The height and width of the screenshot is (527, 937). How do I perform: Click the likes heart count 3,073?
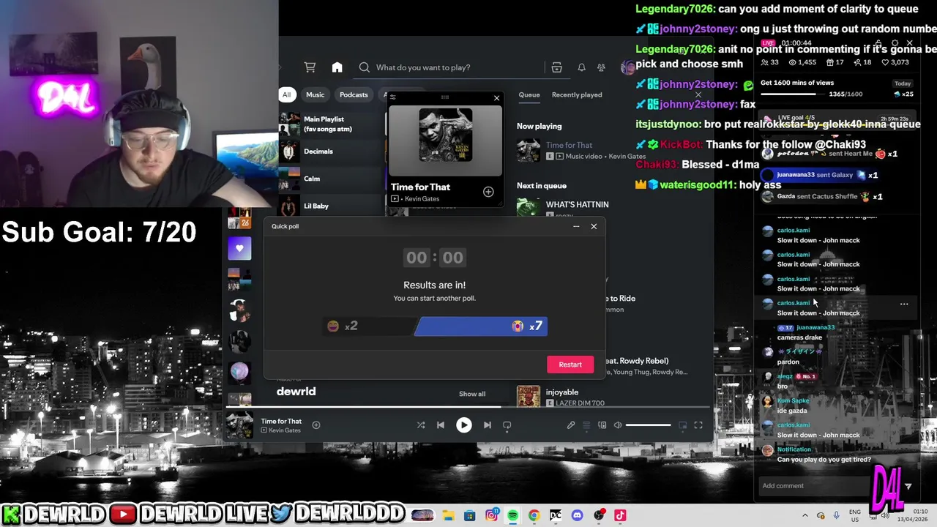point(895,63)
